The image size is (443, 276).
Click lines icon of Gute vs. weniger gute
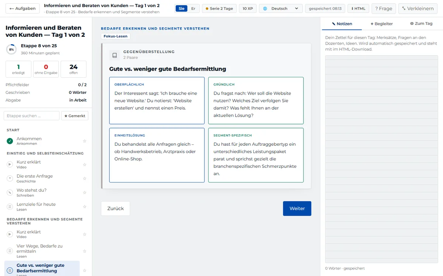(10, 270)
